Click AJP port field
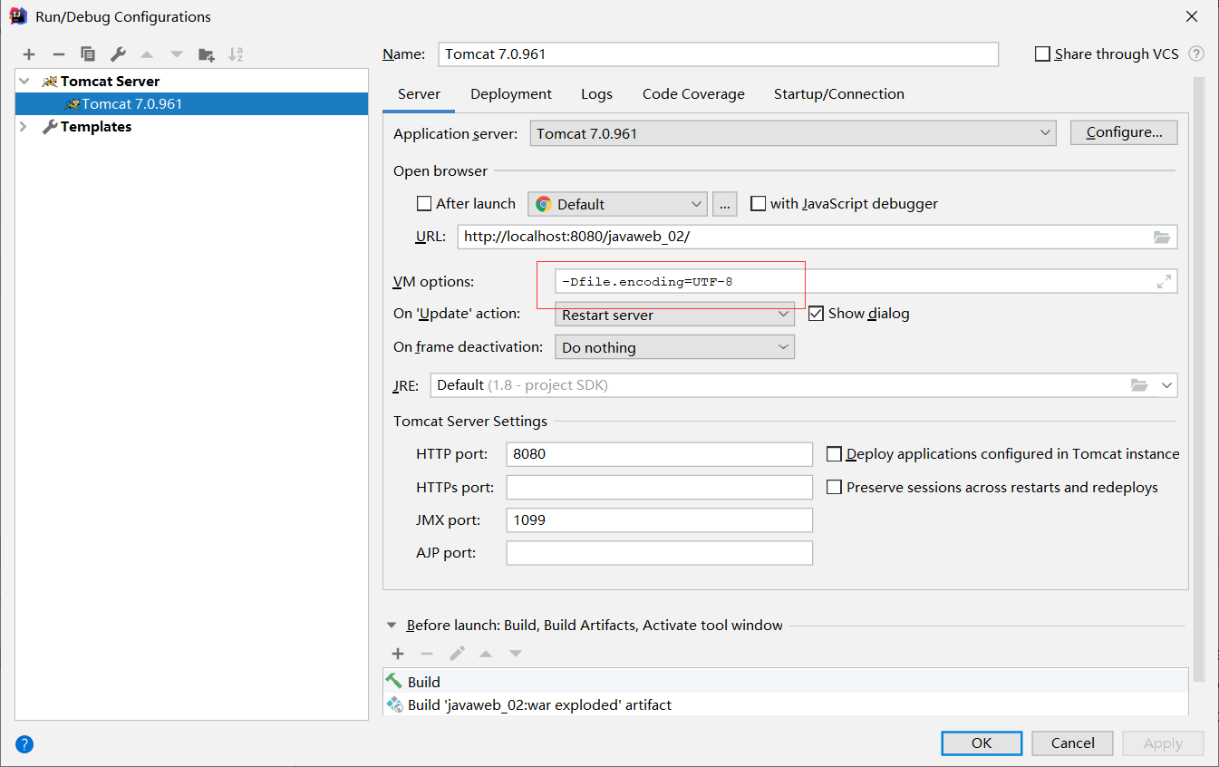Image resolution: width=1219 pixels, height=767 pixels. pyautogui.click(x=659, y=553)
